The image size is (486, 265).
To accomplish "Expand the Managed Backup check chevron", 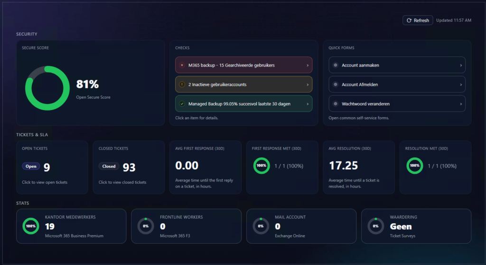I will point(308,104).
